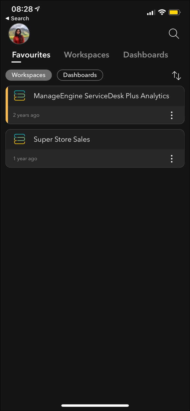Go back to Search via status bar
Image resolution: width=190 pixels, height=411 pixels.
coord(17,18)
